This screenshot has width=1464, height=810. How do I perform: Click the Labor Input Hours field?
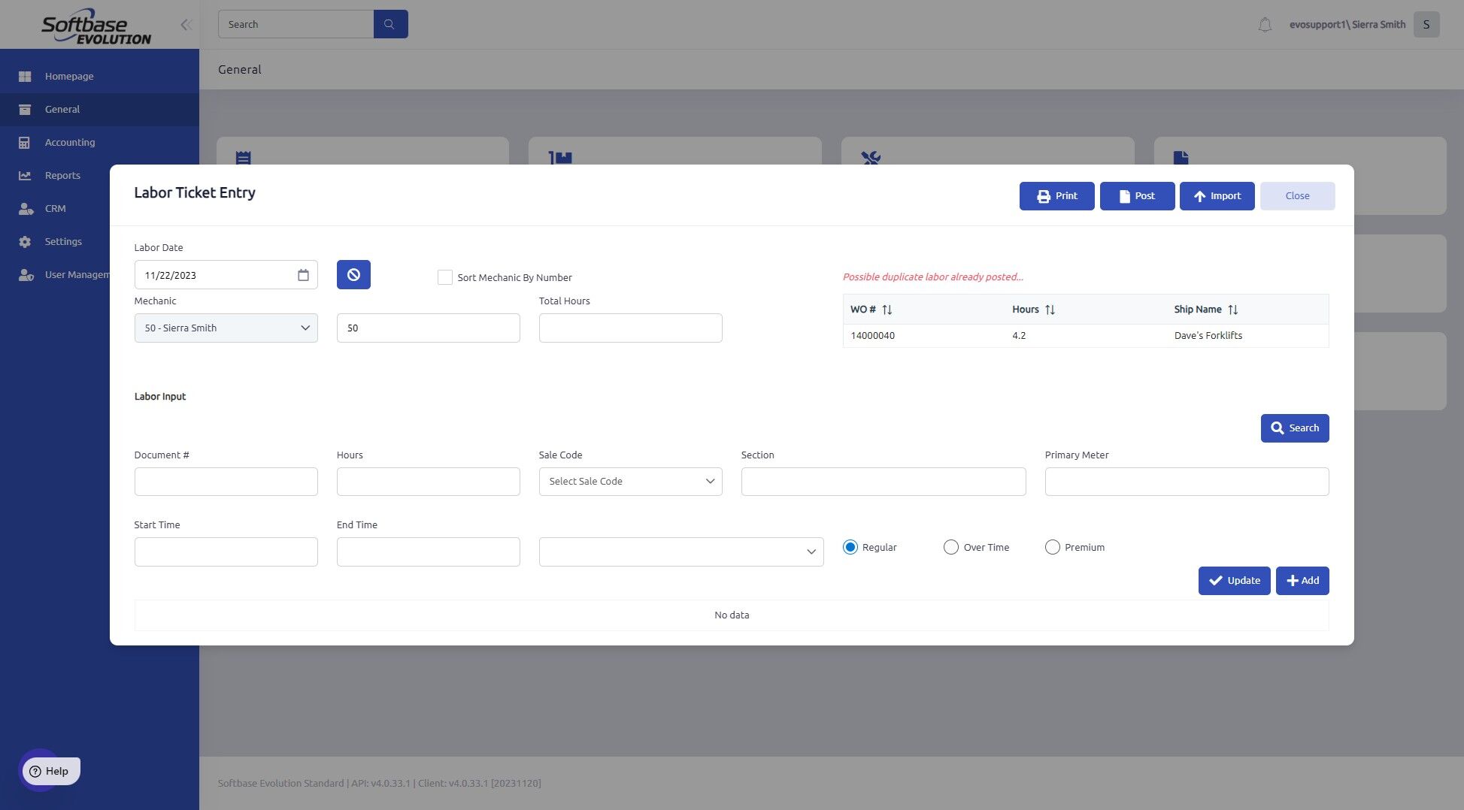click(x=429, y=482)
